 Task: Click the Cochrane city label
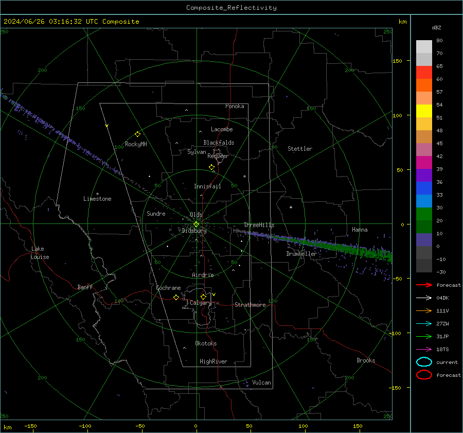[168, 288]
